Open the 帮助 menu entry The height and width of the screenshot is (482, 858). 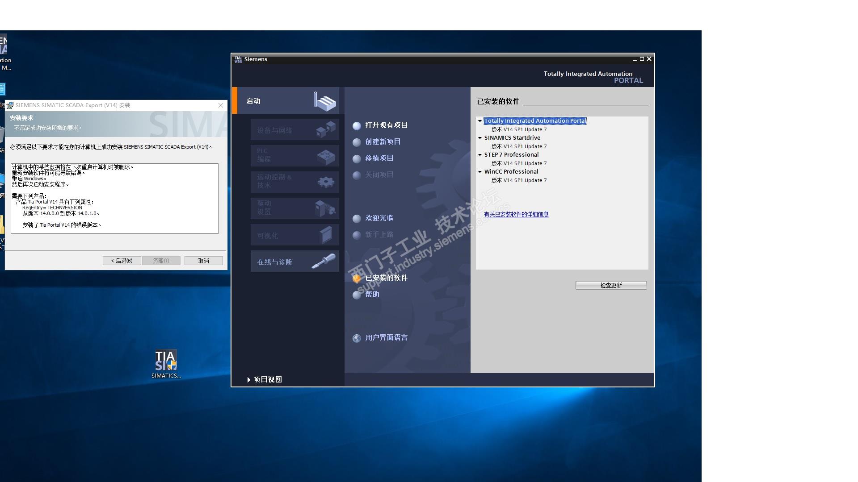(372, 295)
